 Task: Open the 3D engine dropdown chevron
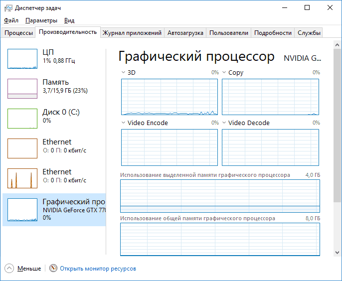click(124, 72)
